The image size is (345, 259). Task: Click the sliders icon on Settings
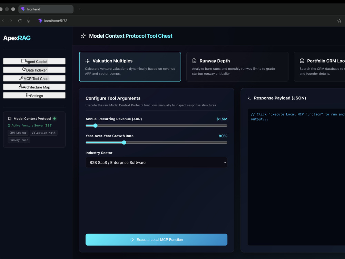point(28,95)
